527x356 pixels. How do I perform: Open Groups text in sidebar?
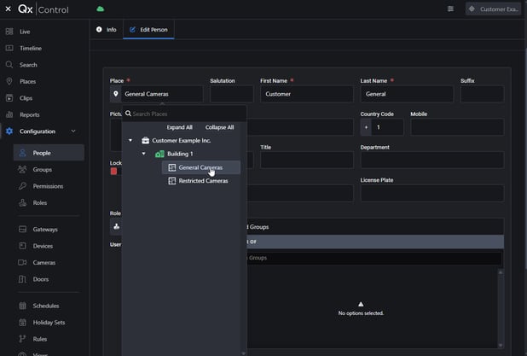coord(43,169)
